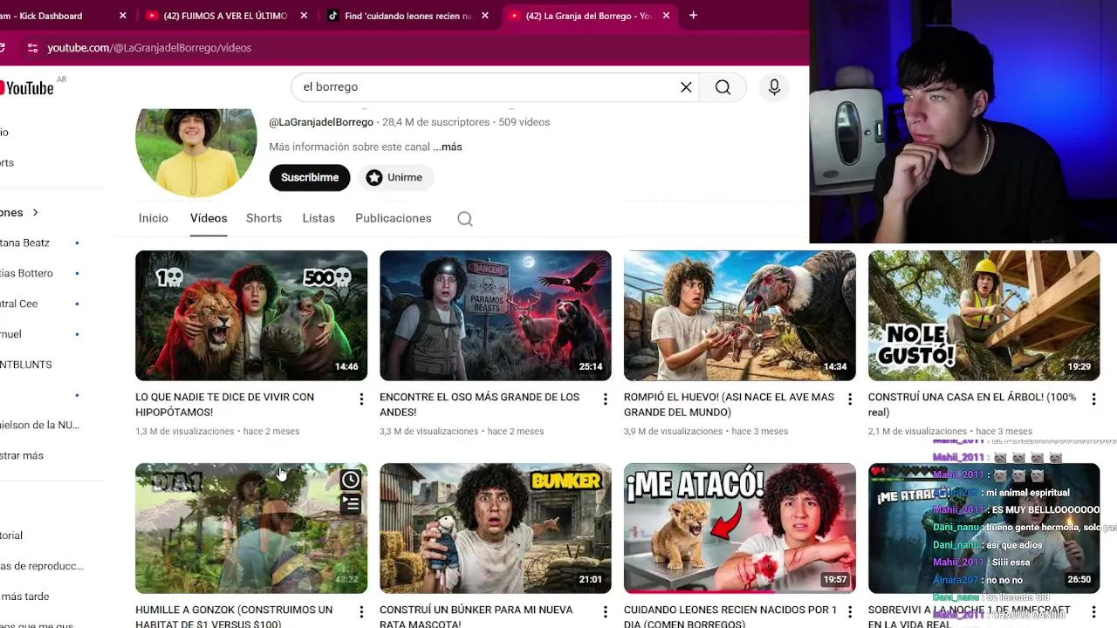Open options for the bunker rat video

[x=606, y=612]
